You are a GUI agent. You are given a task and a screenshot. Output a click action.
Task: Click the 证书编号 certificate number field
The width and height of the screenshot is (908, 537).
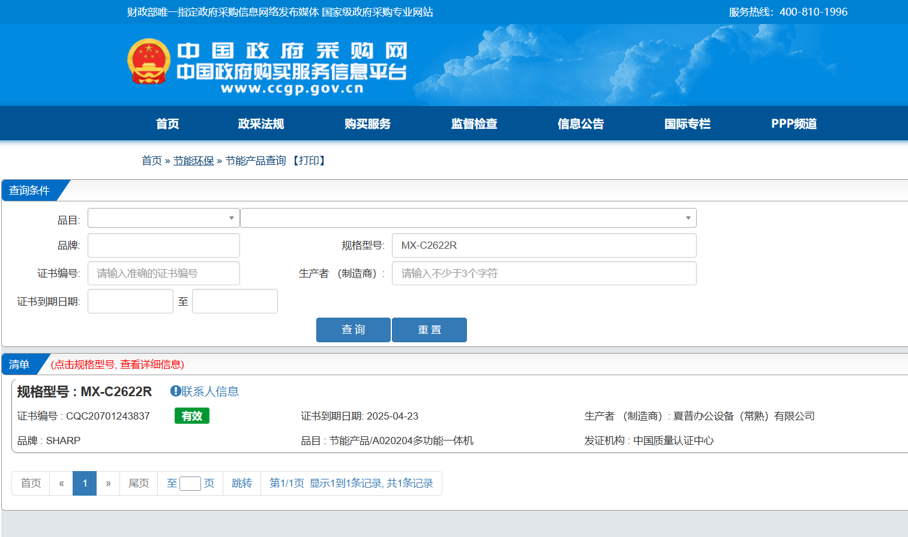click(163, 273)
